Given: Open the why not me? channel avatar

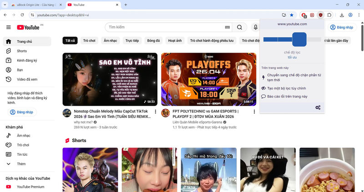Looking at the screenshot, I should pyautogui.click(x=67, y=113).
